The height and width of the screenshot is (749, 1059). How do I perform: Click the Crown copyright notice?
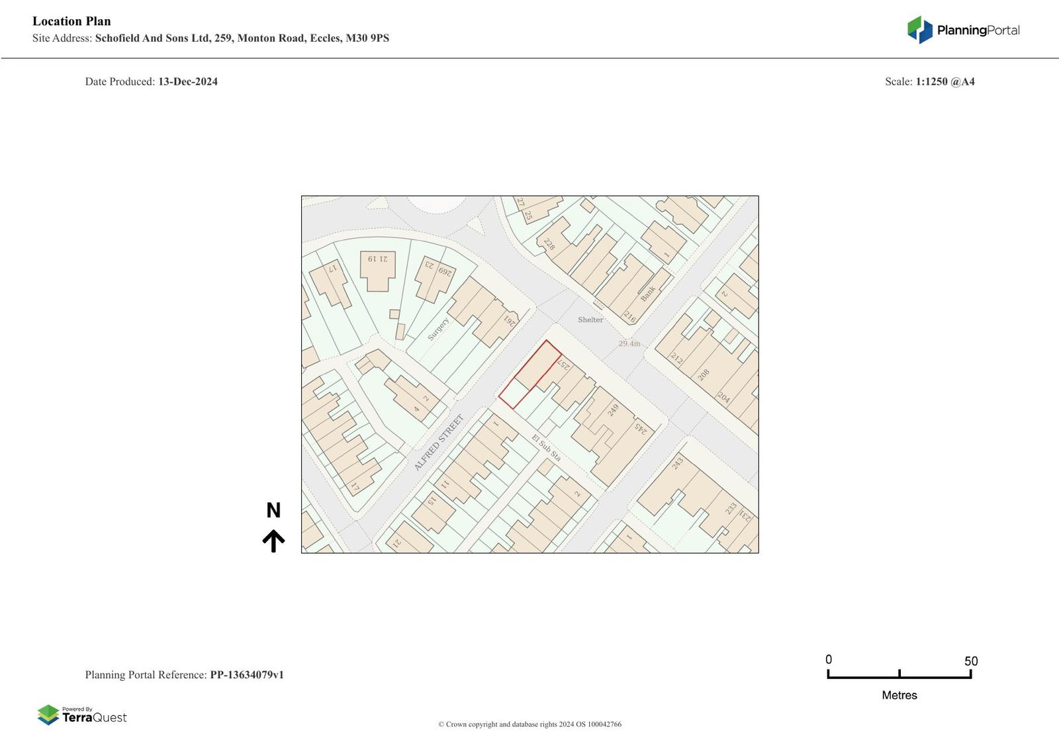click(529, 724)
